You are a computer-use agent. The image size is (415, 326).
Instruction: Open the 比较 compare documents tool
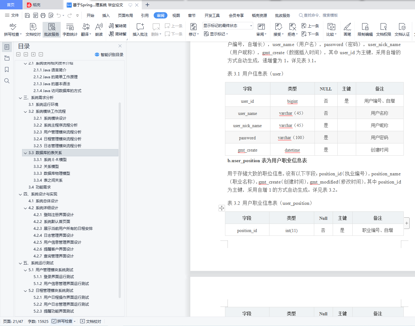click(331, 30)
